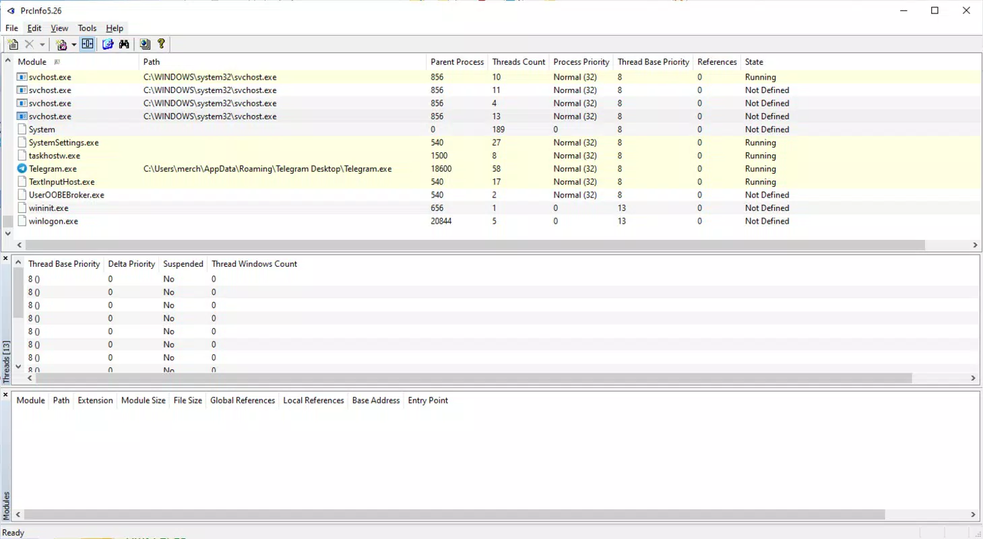Screen dimensions: 983x539
Task: Click the Telegram icon in the process list
Action: pos(22,169)
